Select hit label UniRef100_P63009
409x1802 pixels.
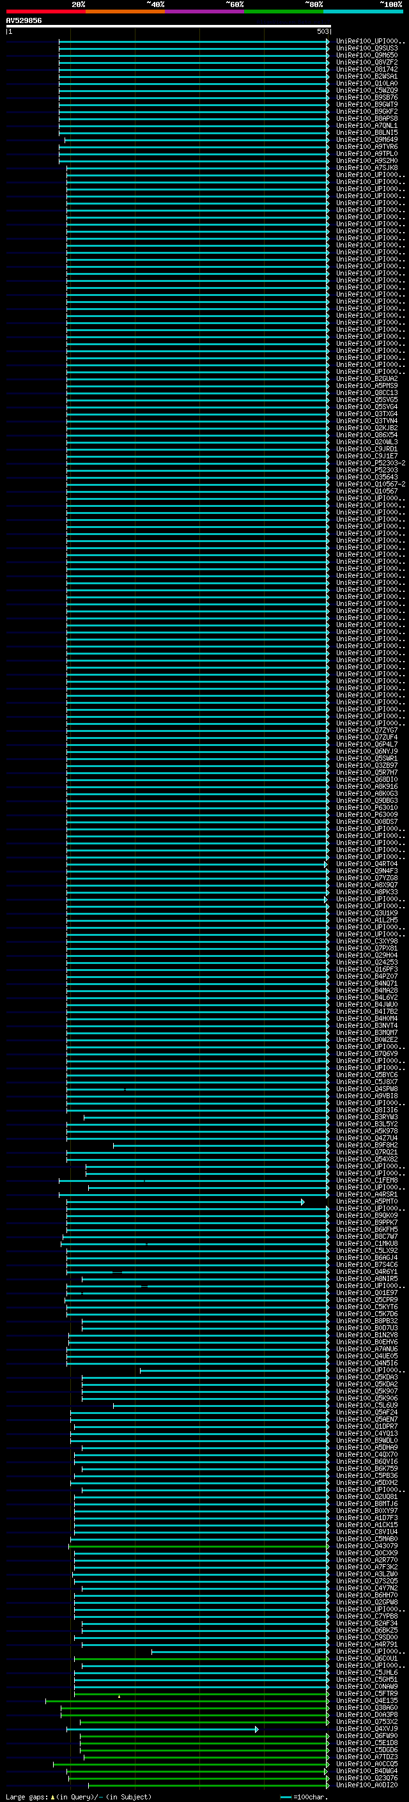coord(366,814)
